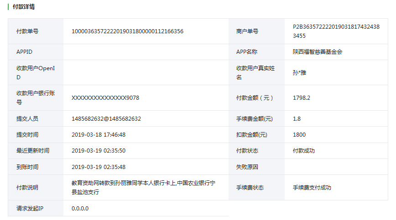Viewport: 396px width, 220px height.
Task: Select the payment note starting with 教育资助网转款
Action: [143, 188]
